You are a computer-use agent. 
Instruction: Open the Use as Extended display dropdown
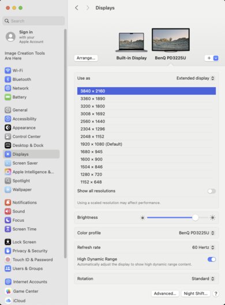[x=195, y=78]
